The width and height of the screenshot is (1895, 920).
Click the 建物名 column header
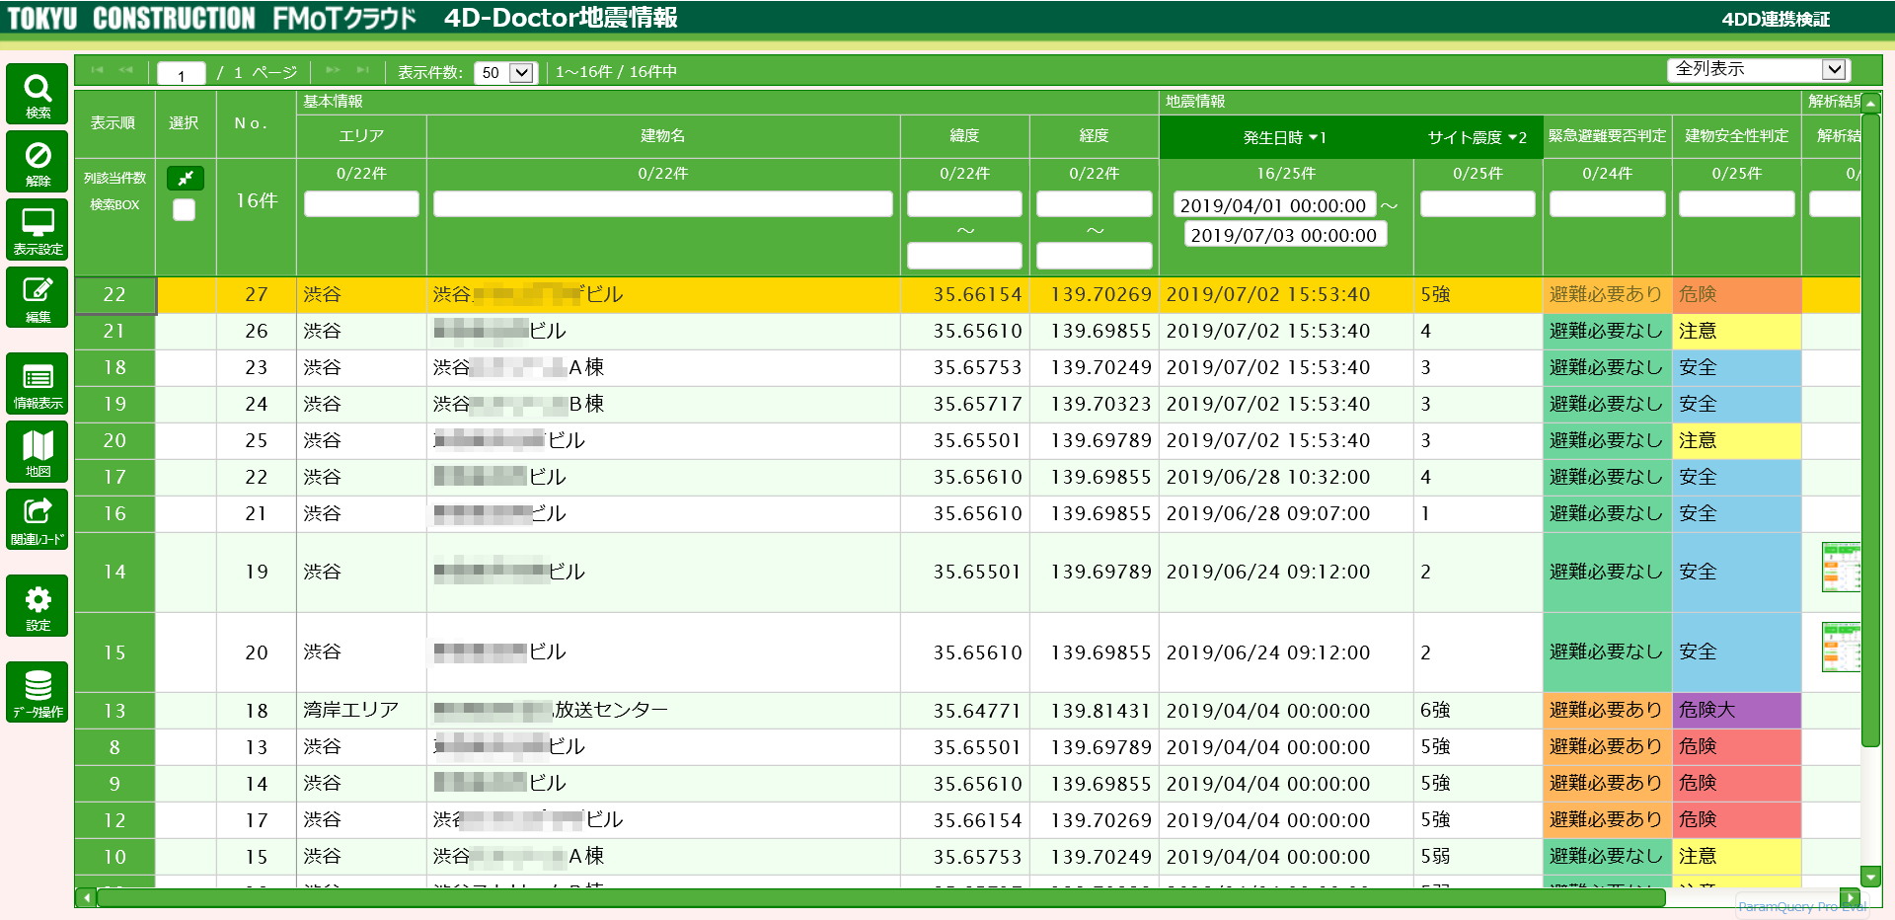click(662, 136)
